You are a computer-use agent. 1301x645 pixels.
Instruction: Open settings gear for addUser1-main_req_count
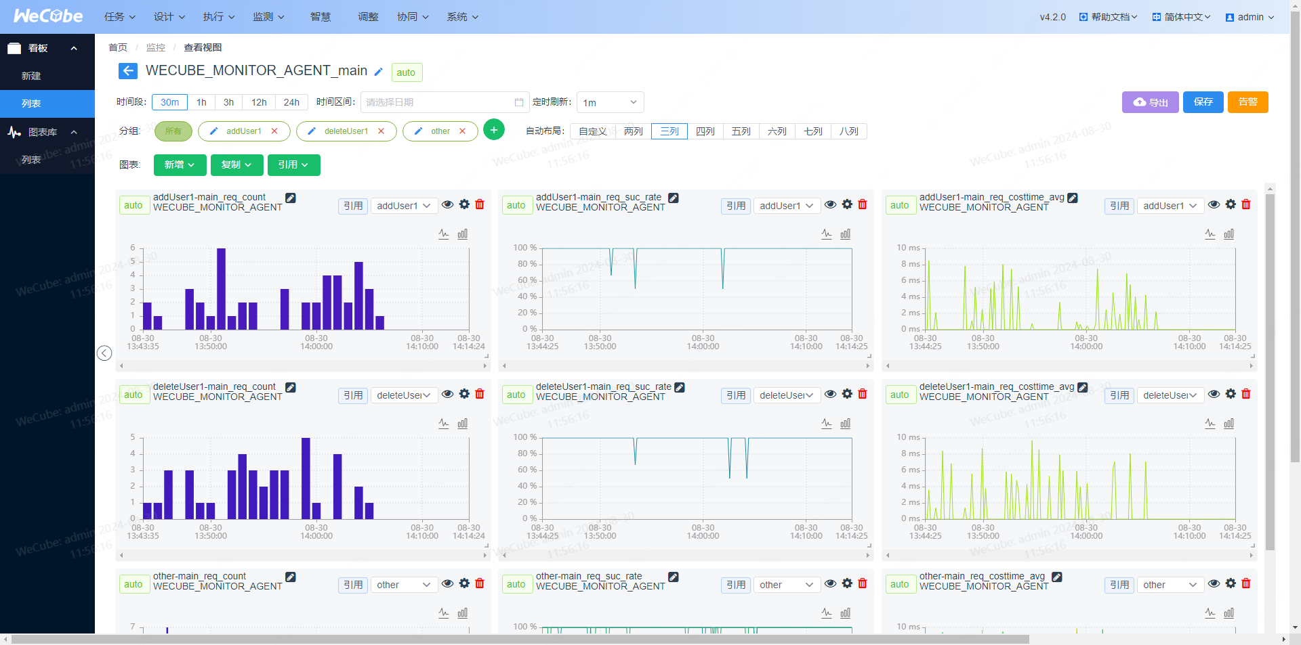[x=464, y=204]
